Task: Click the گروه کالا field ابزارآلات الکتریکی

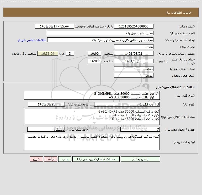Action: (x=127, y=104)
